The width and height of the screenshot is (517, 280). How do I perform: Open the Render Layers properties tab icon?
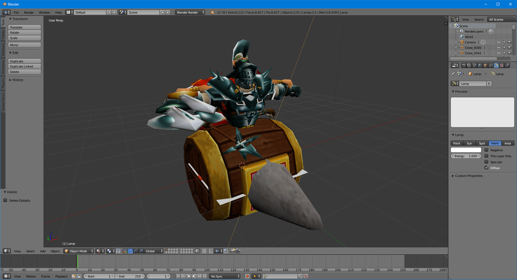(x=469, y=65)
